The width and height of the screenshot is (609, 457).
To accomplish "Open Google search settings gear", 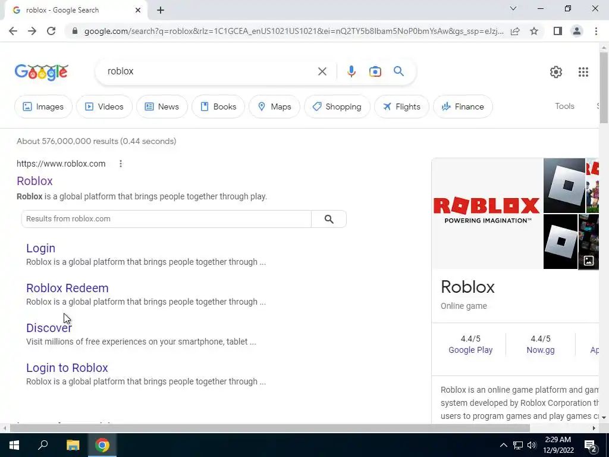I will pyautogui.click(x=556, y=72).
